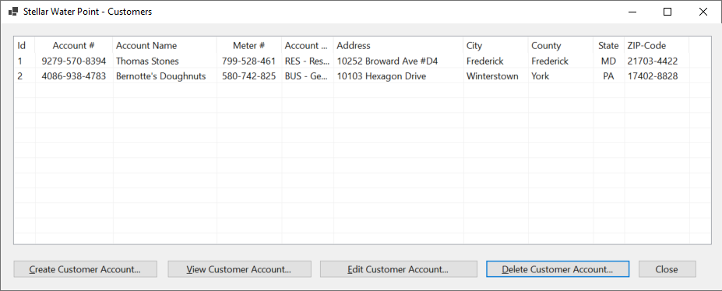722x291 pixels.
Task: Click Create Customer Account button
Action: tap(85, 269)
